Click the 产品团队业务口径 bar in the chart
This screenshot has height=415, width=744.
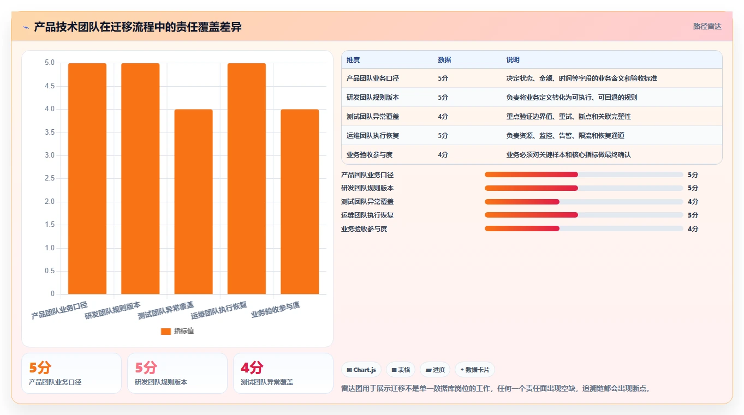point(87,179)
